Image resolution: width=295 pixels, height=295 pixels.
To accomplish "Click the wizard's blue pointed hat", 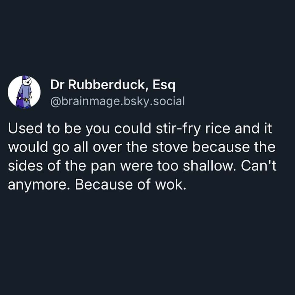I will point(26,77).
